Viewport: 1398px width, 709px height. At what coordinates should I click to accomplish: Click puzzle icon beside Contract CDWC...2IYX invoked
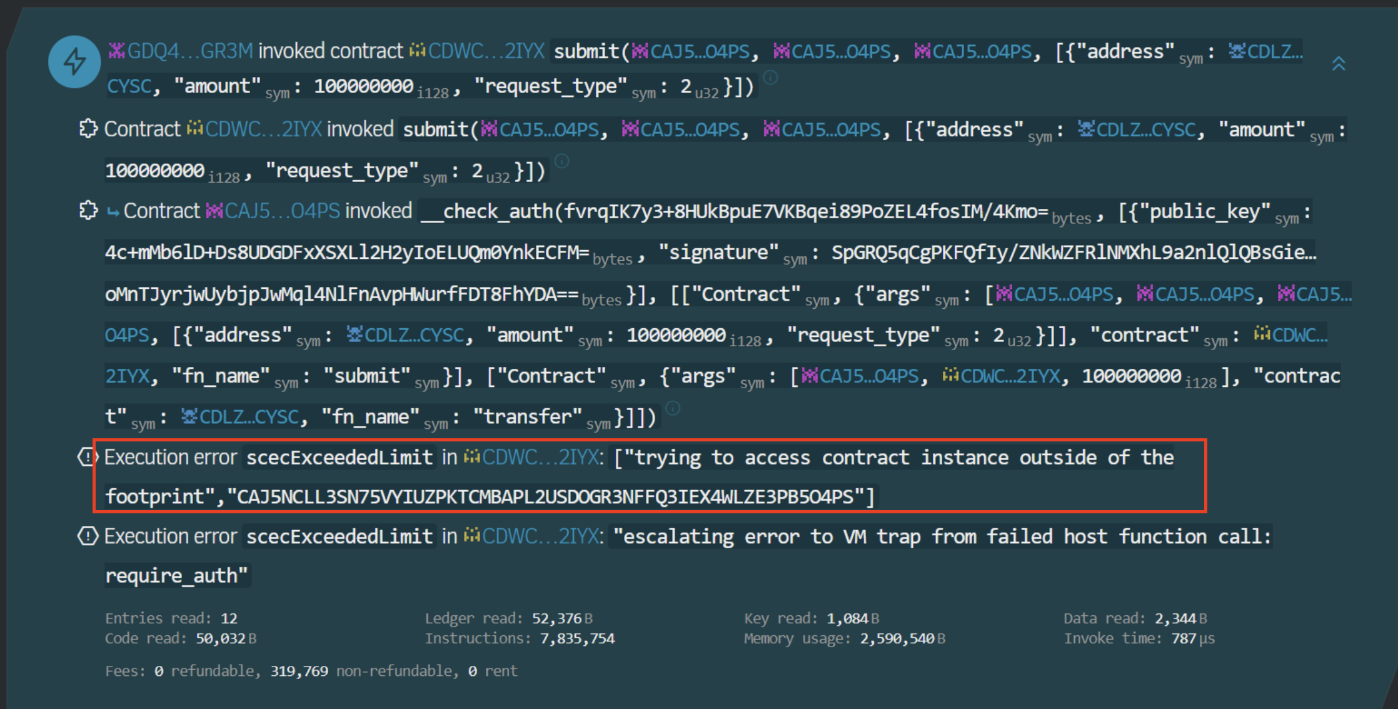(88, 128)
